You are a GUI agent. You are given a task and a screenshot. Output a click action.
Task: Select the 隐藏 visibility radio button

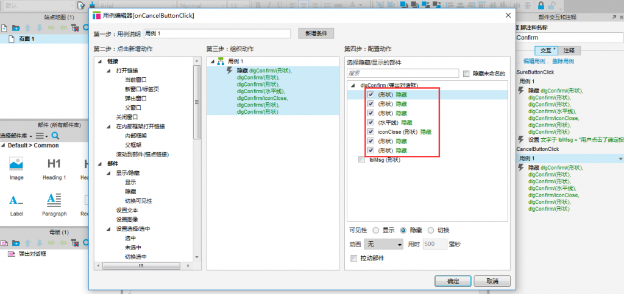point(403,231)
